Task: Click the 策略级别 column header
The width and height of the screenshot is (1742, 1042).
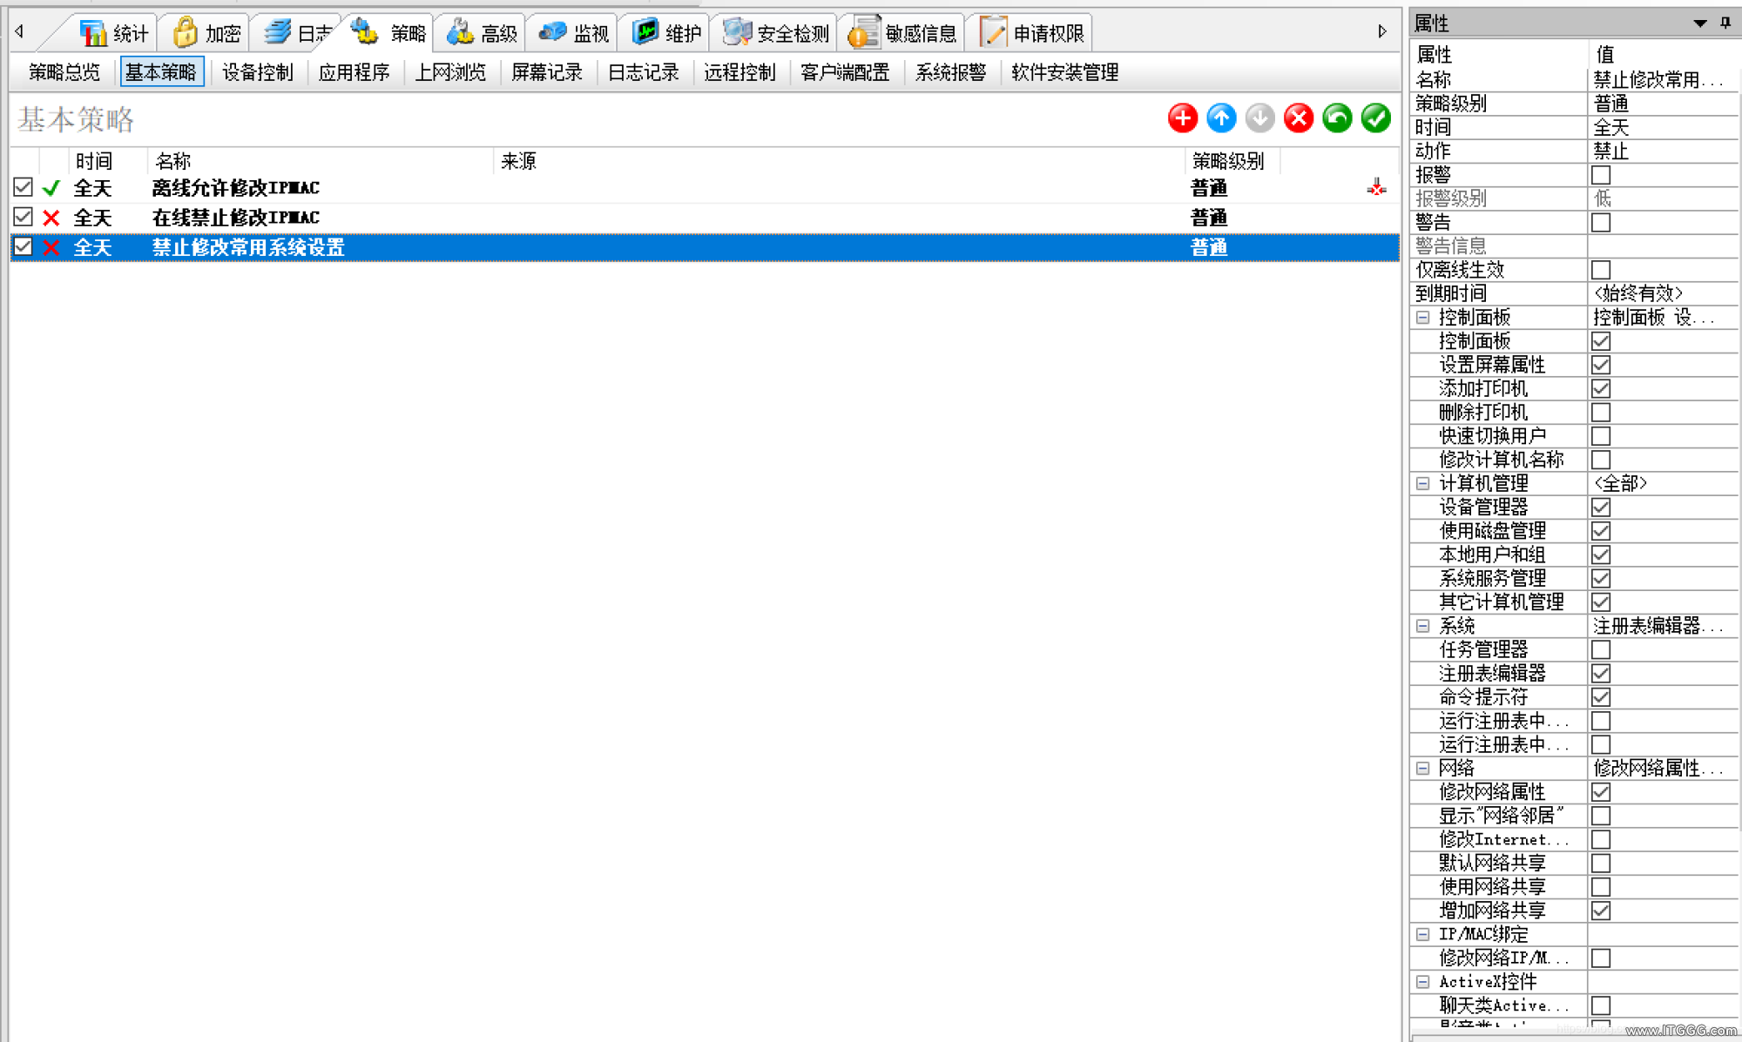Action: pos(1232,161)
